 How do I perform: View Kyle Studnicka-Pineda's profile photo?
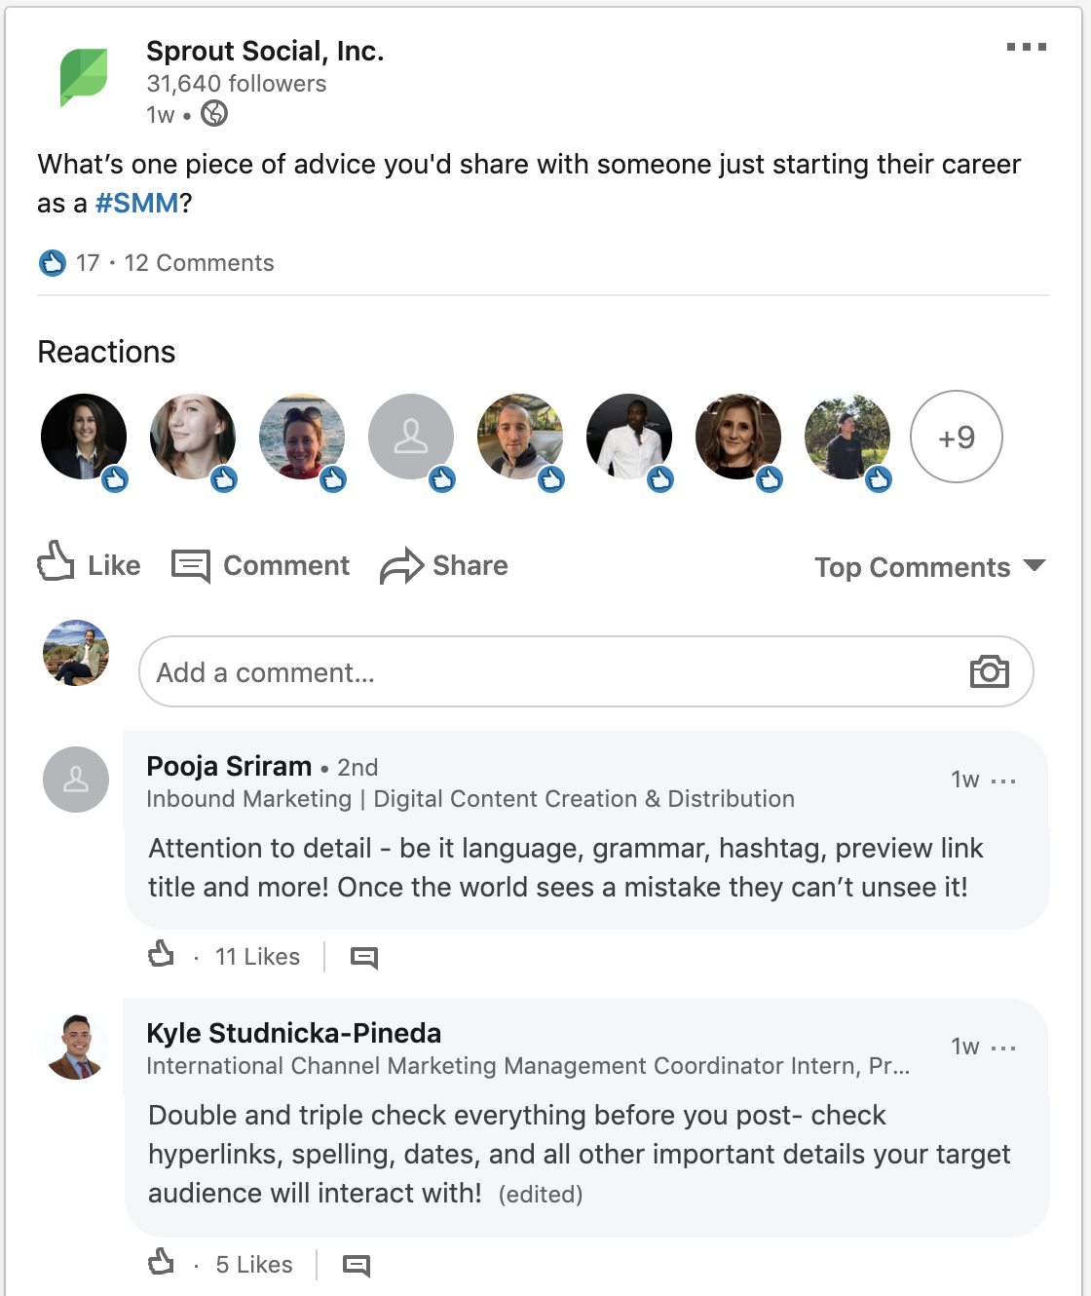(76, 1047)
